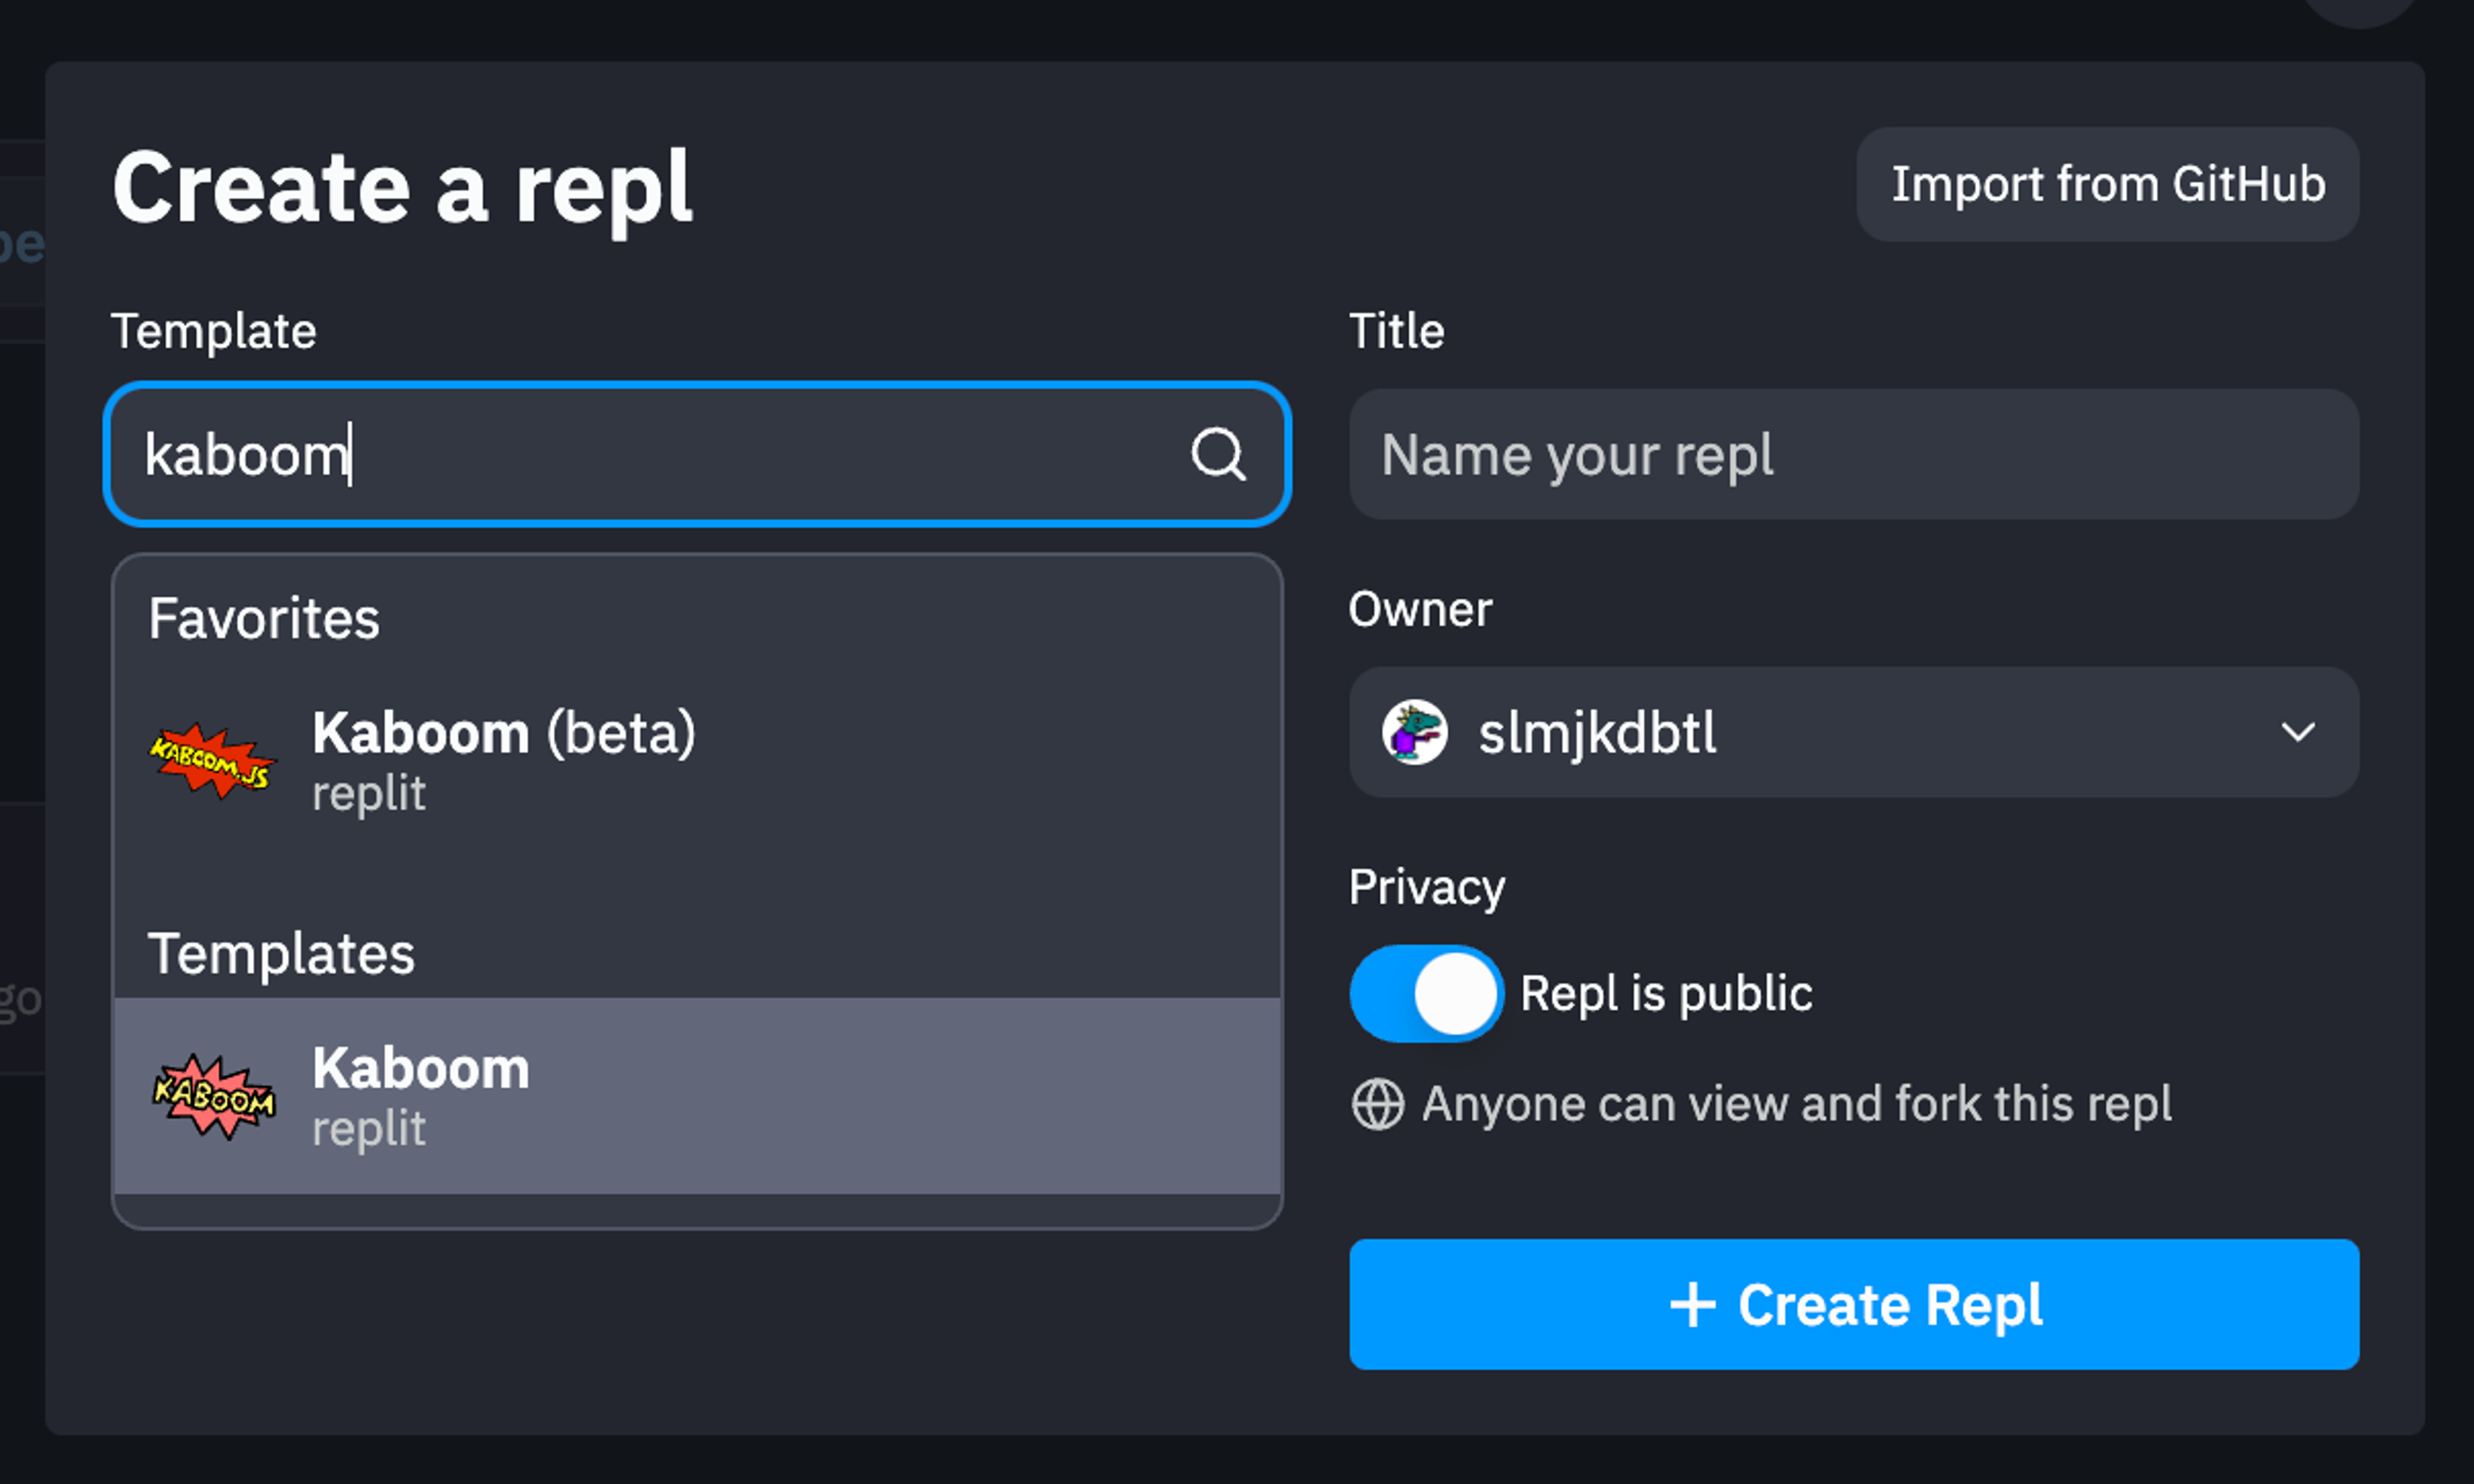Click the magnifier search icon in Template field
The image size is (2474, 1484).
[x=1218, y=455]
